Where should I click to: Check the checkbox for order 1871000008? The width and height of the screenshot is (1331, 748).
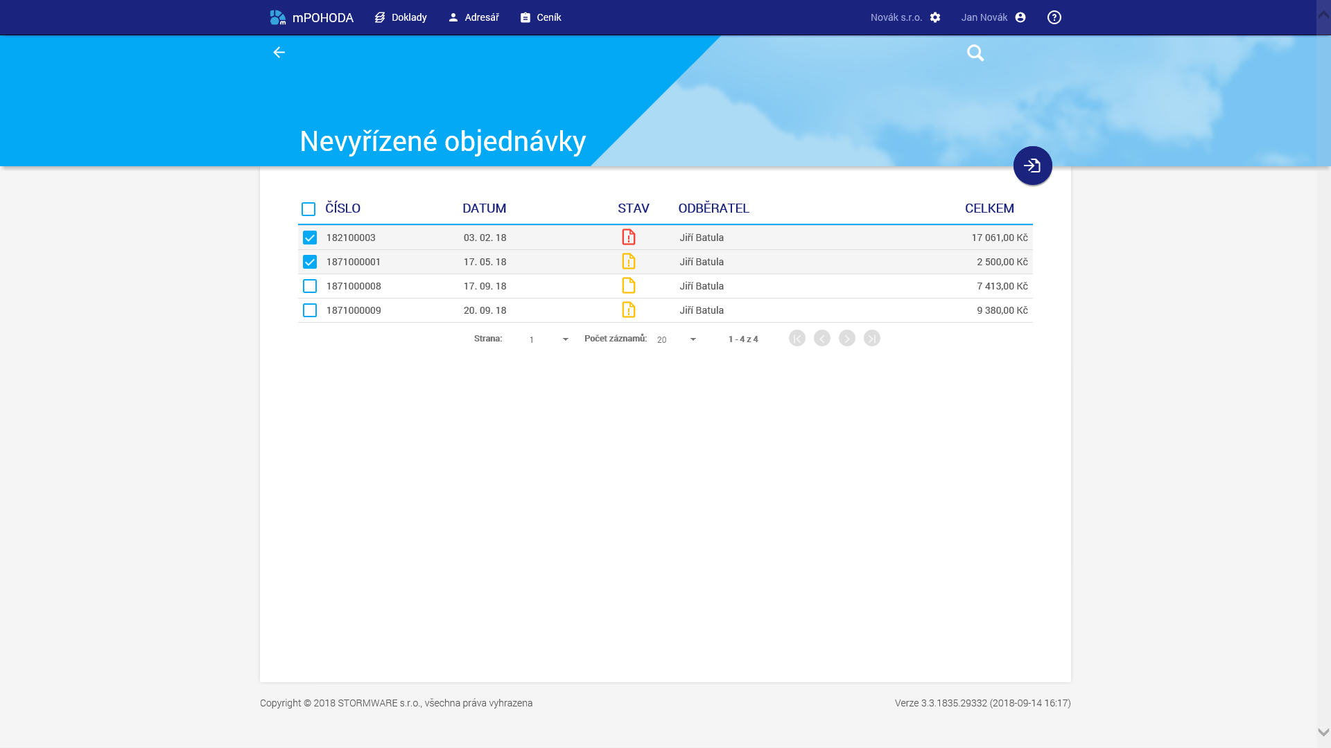[x=310, y=286]
